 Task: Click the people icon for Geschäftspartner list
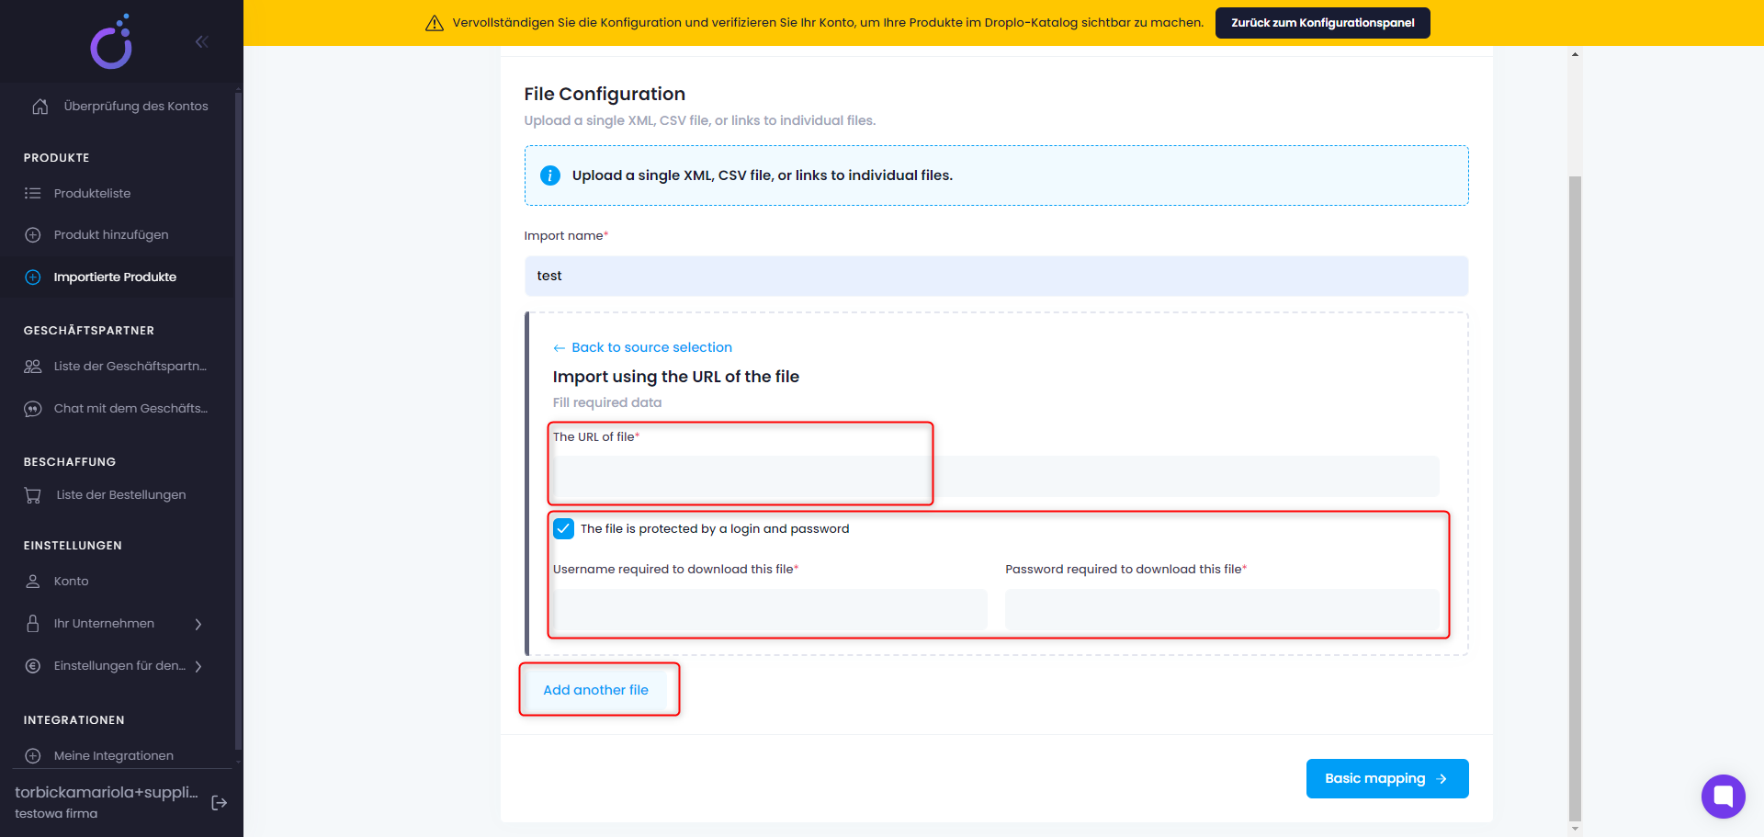click(x=33, y=367)
